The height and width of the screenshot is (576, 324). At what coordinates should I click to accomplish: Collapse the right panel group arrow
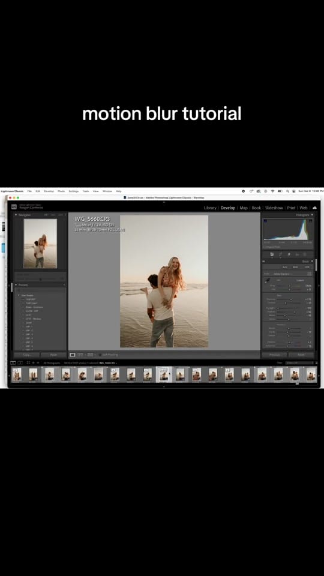pos(319,286)
